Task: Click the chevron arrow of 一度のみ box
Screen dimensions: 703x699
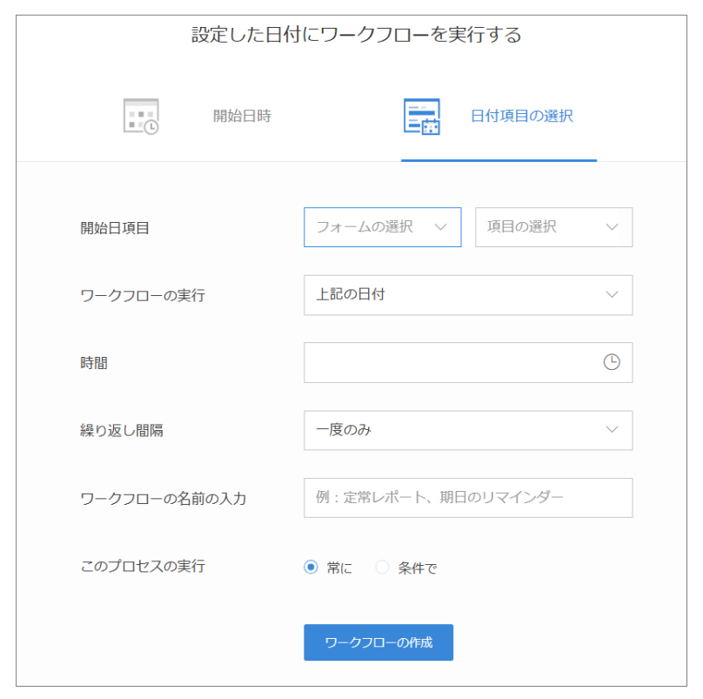Action: point(612,430)
